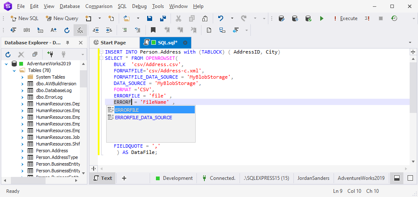Click the Save All icon
Screen dimensions: 418x197
tap(163, 18)
